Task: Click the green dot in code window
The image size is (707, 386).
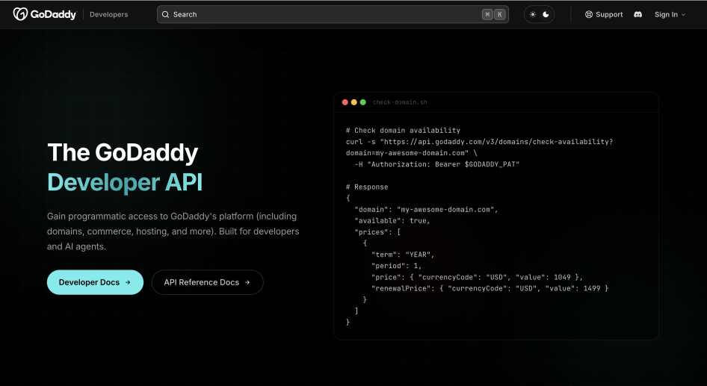Action: 363,102
